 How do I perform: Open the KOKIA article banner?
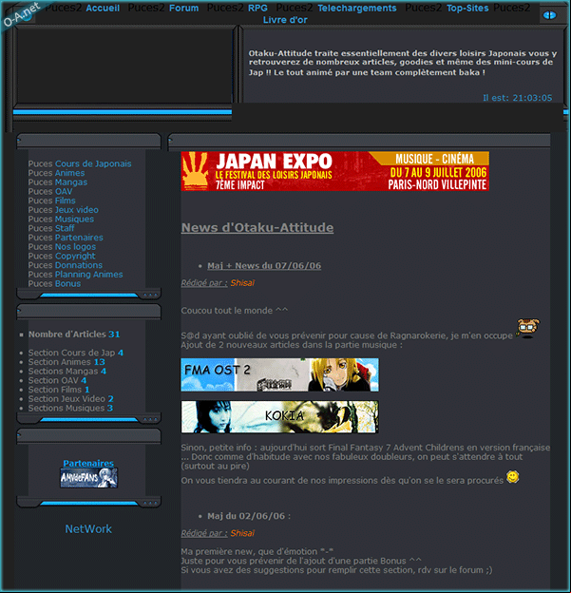280,417
